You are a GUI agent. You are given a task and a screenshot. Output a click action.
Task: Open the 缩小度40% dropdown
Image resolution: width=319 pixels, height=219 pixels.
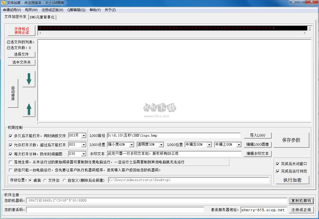(132, 145)
